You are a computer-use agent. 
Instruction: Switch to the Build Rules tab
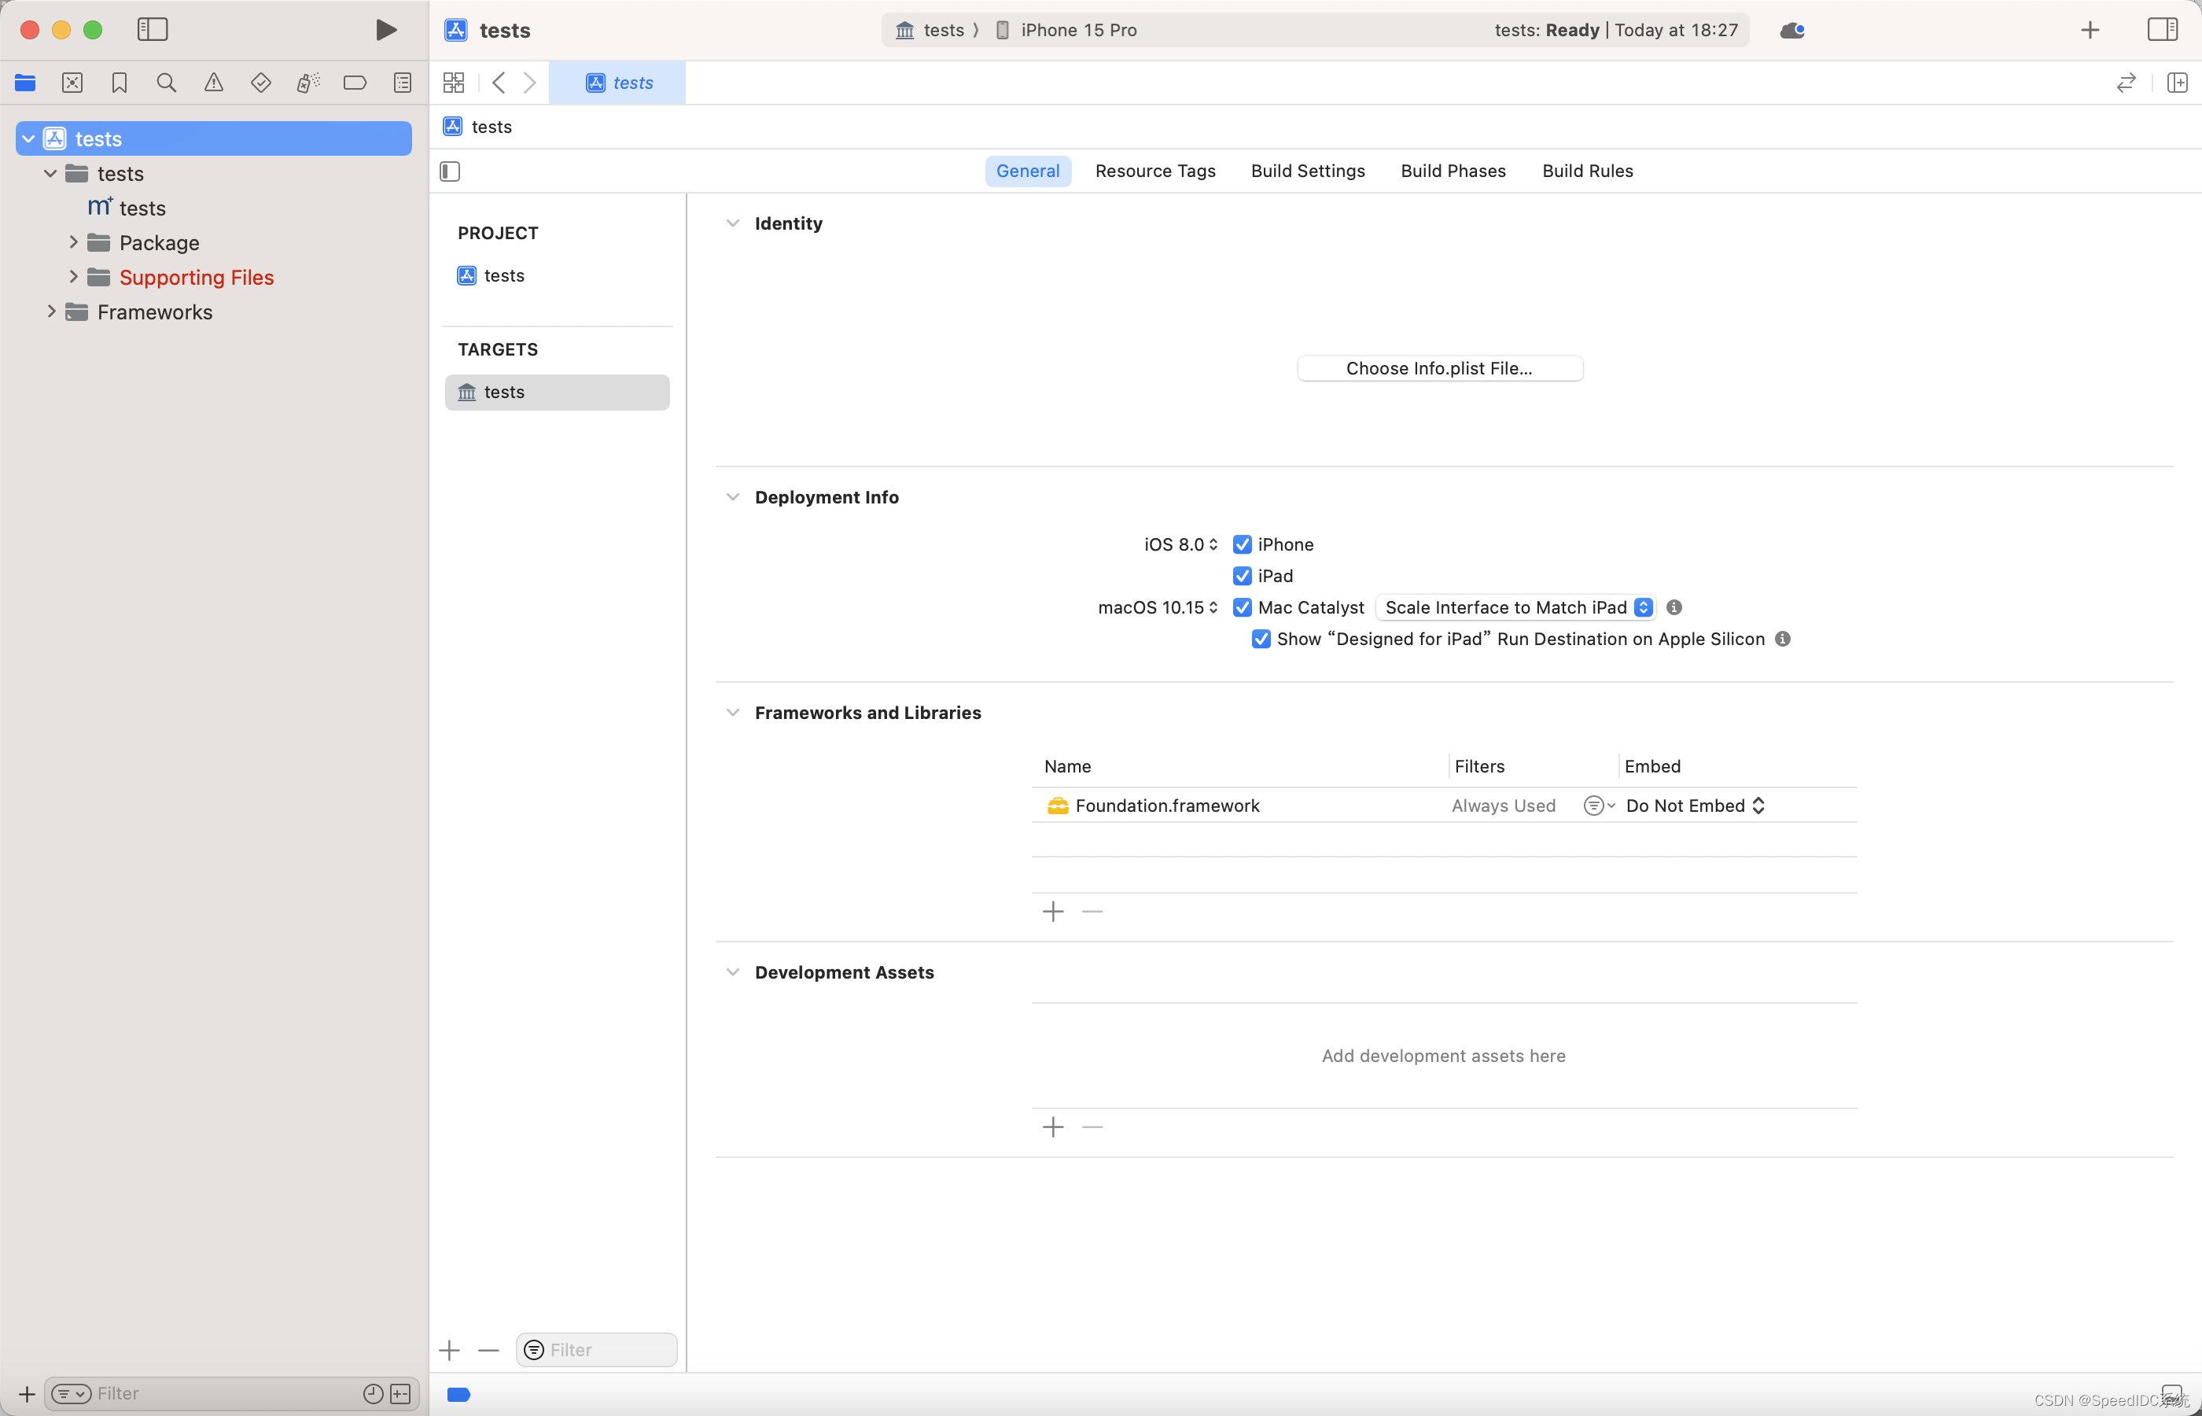click(1587, 171)
